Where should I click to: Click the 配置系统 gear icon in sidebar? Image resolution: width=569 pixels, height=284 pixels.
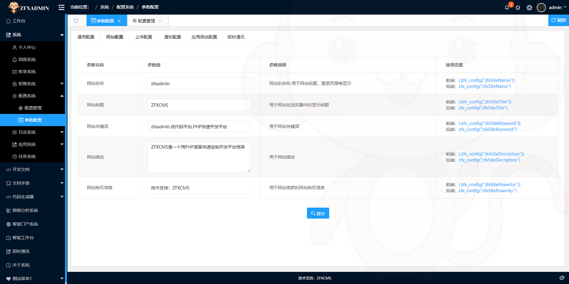click(x=14, y=96)
